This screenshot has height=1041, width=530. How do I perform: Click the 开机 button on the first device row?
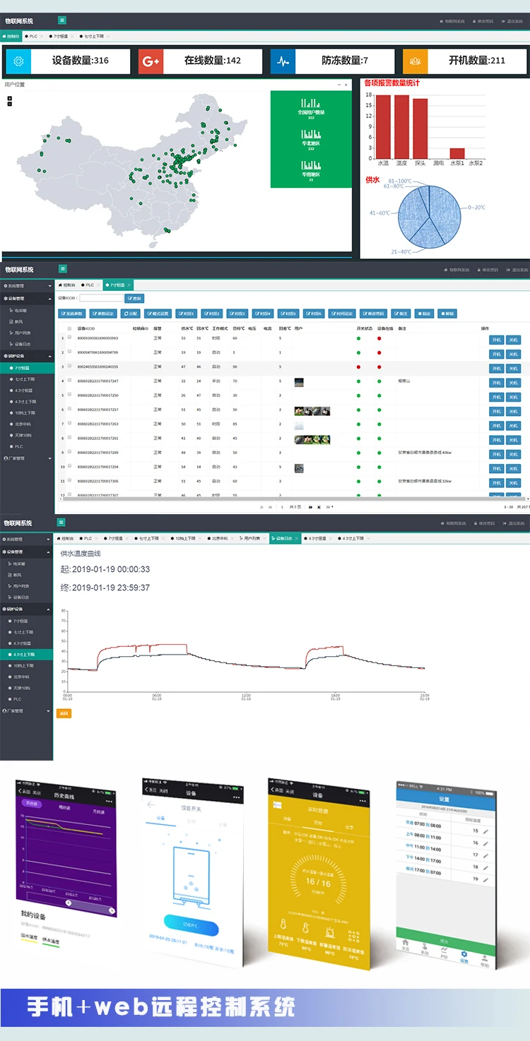497,340
